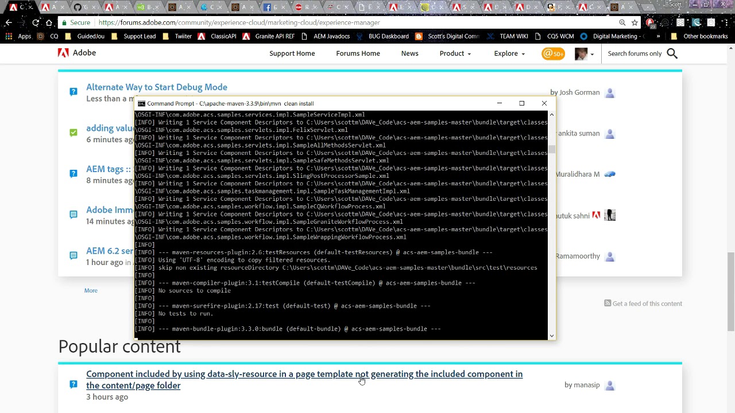Open the browser home page icon
The height and width of the screenshot is (413, 735).
click(49, 22)
